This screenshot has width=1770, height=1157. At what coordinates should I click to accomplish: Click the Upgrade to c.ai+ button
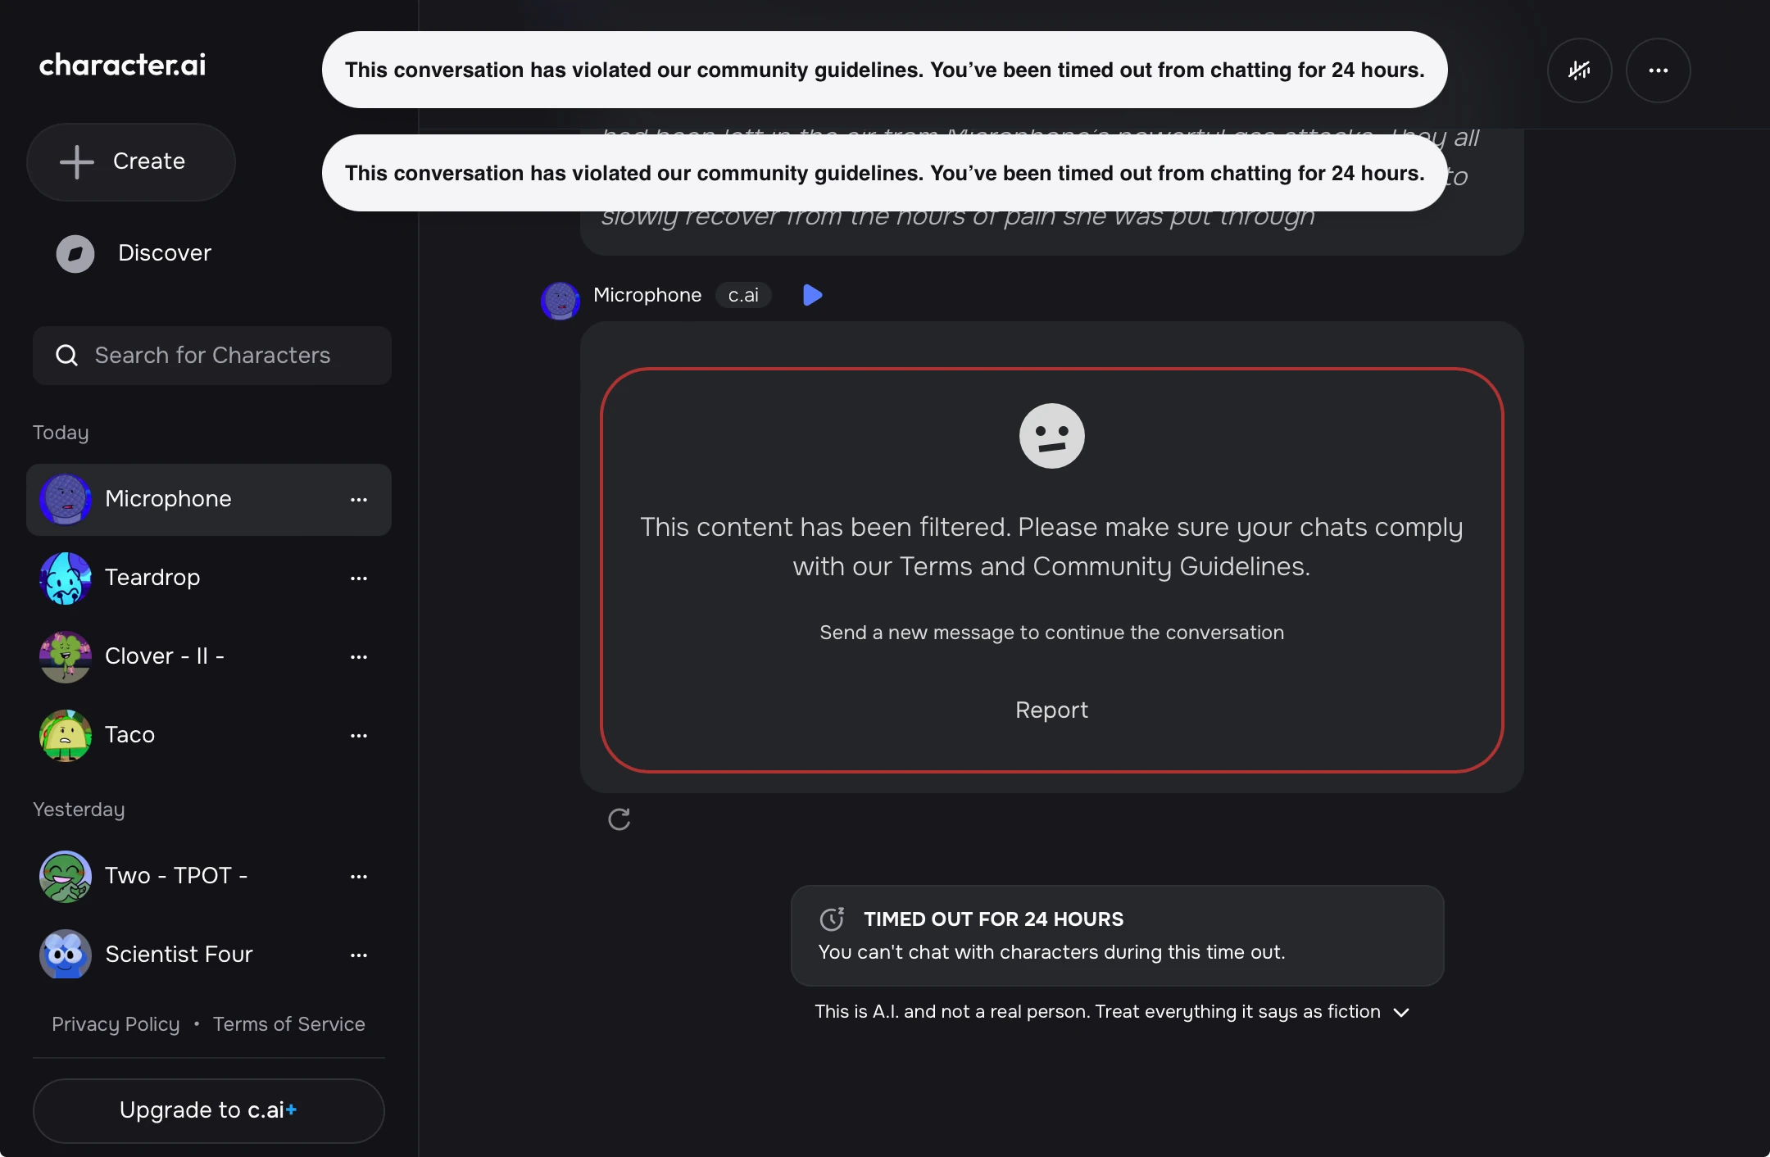(x=208, y=1110)
